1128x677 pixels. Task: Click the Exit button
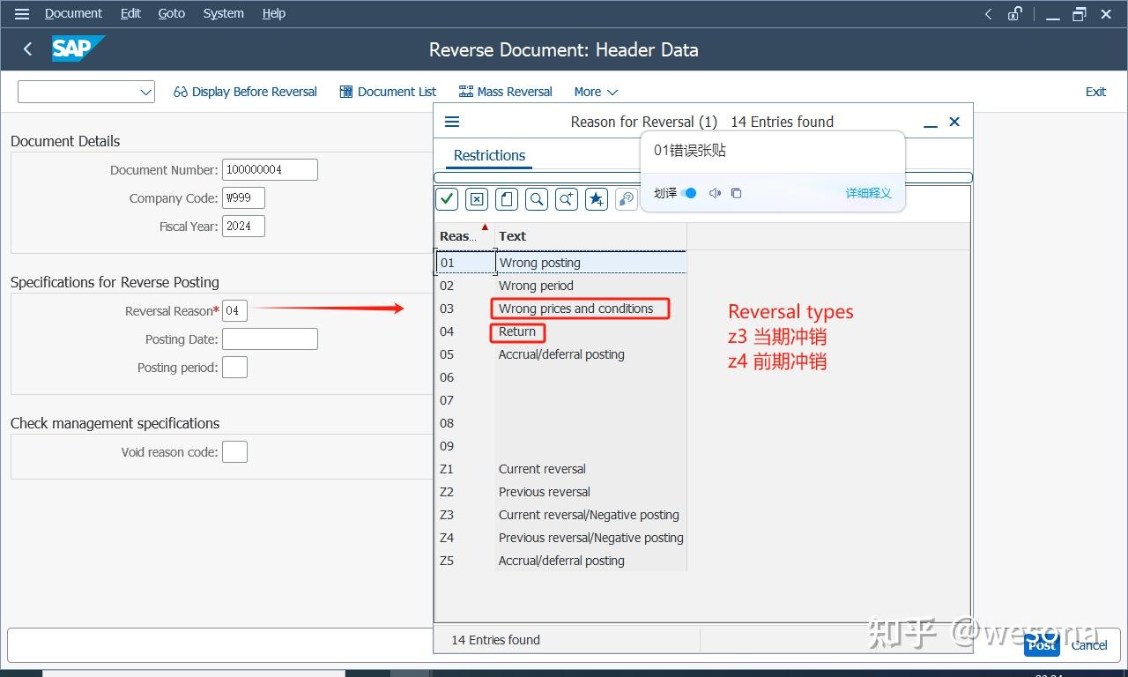tap(1095, 92)
